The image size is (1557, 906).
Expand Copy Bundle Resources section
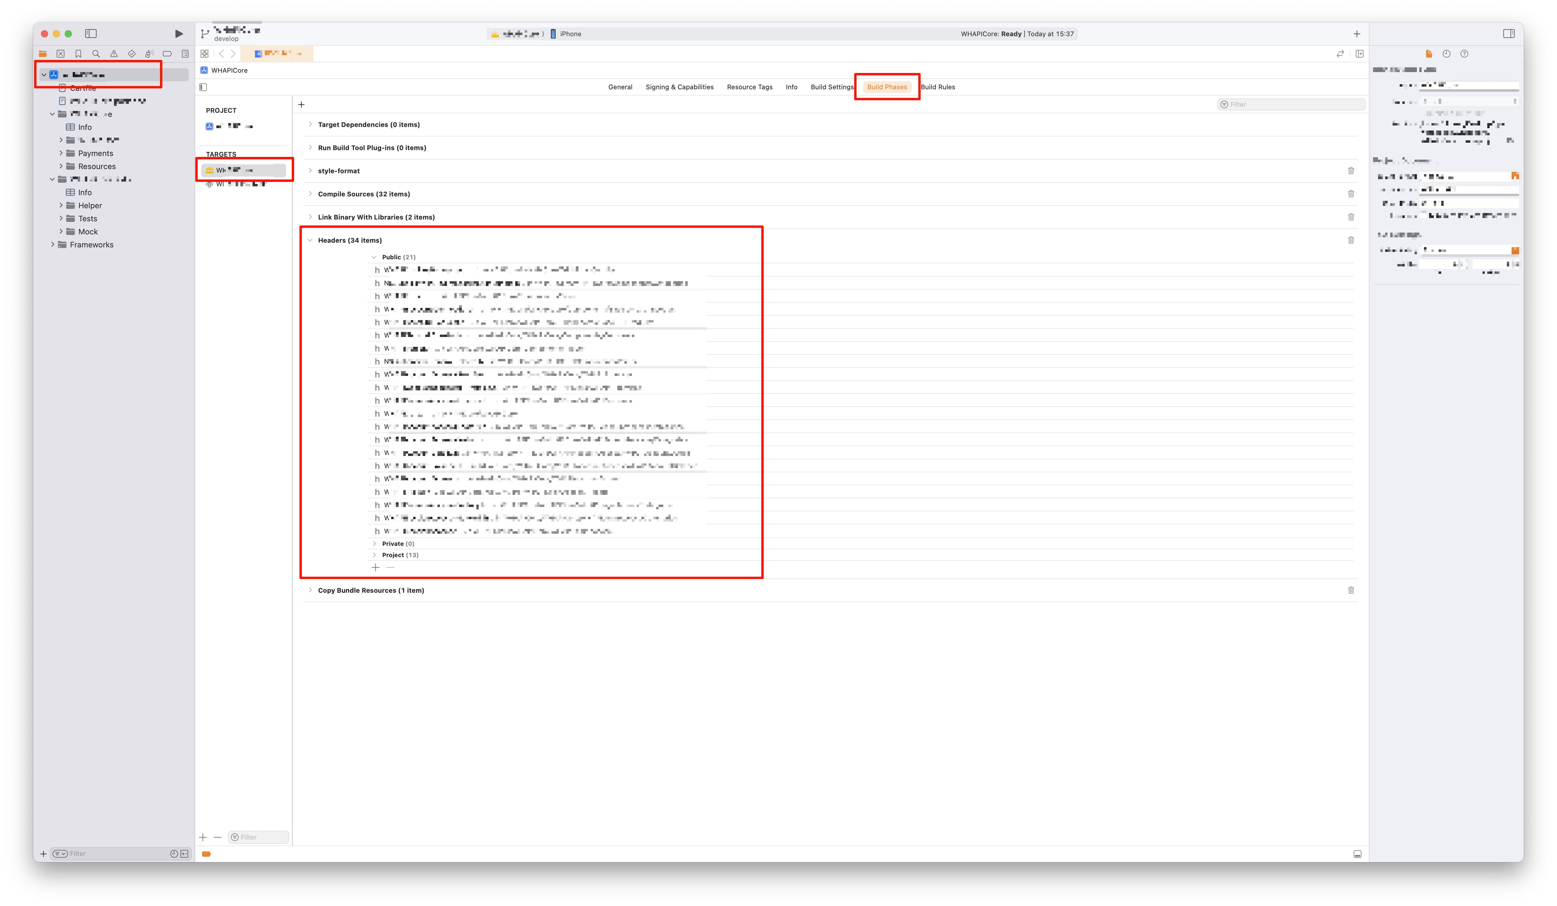[x=310, y=590]
